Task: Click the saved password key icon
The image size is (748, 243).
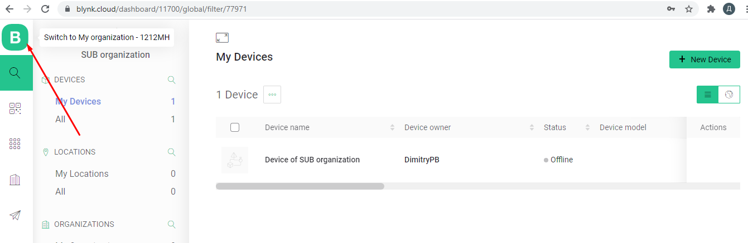Action: point(671,9)
